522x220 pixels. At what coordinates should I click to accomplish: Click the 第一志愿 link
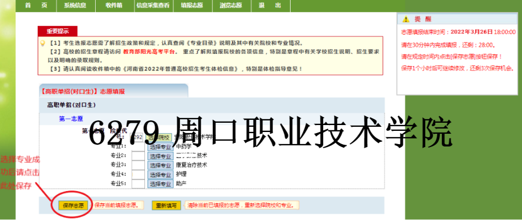[71, 119]
